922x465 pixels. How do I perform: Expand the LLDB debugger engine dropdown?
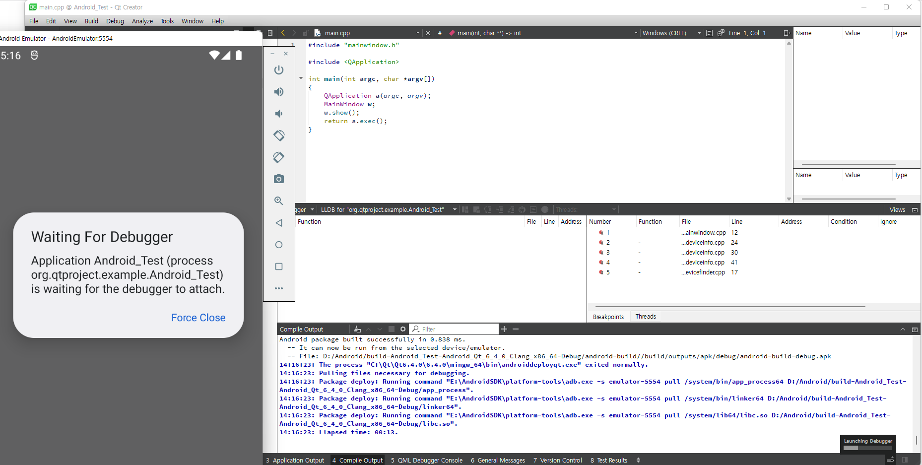tap(455, 210)
